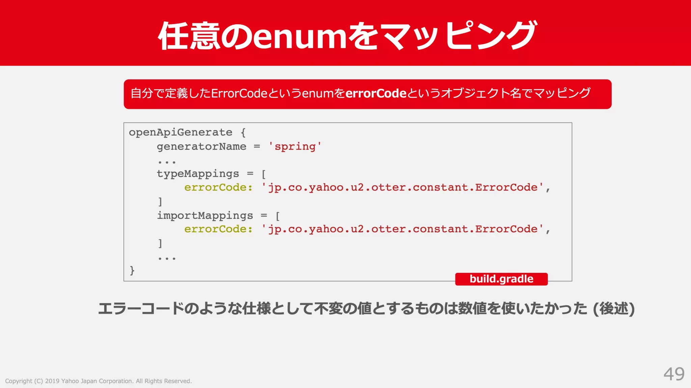Click the importMappings keyword
Viewport: 691px width, 388px height.
pos(205,216)
